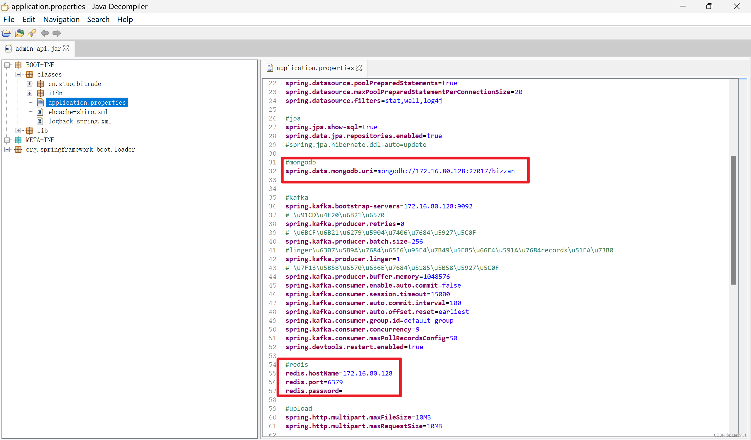Image resolution: width=751 pixels, height=440 pixels.
Task: Expand the META-INF tree node
Action: pos(7,140)
